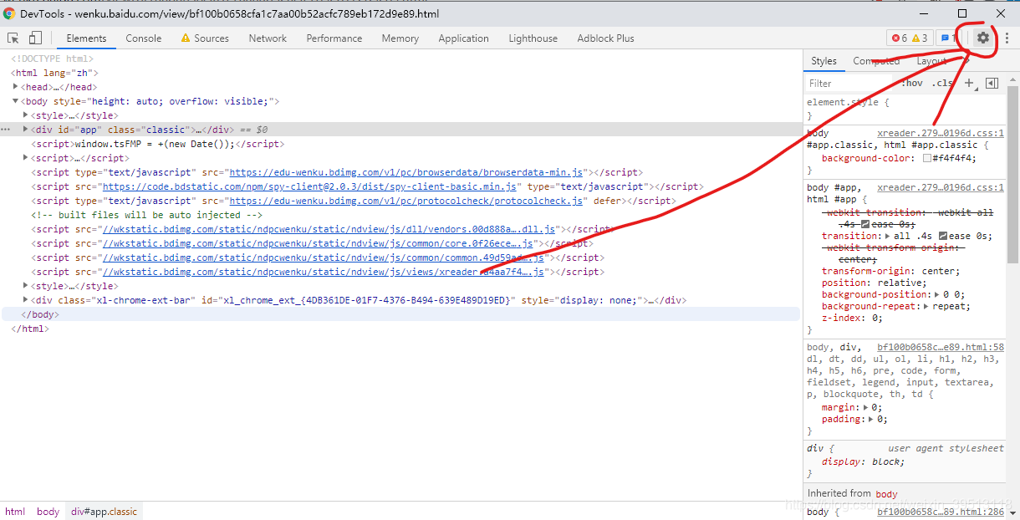This screenshot has height=520, width=1020.
Task: Open the #f4f4f4 background color swatch
Action: [927, 158]
